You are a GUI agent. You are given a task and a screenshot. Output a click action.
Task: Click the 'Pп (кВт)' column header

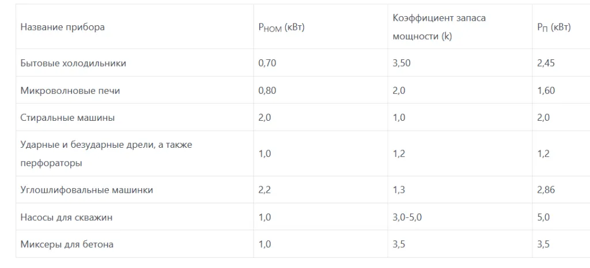click(x=554, y=28)
